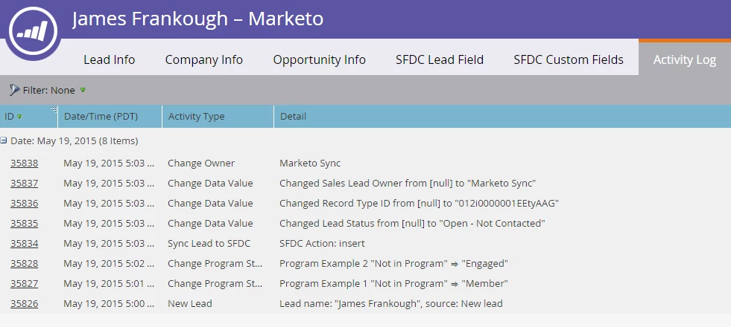The width and height of the screenshot is (731, 327).
Task: Open activity ID 35828 link
Action: point(25,263)
